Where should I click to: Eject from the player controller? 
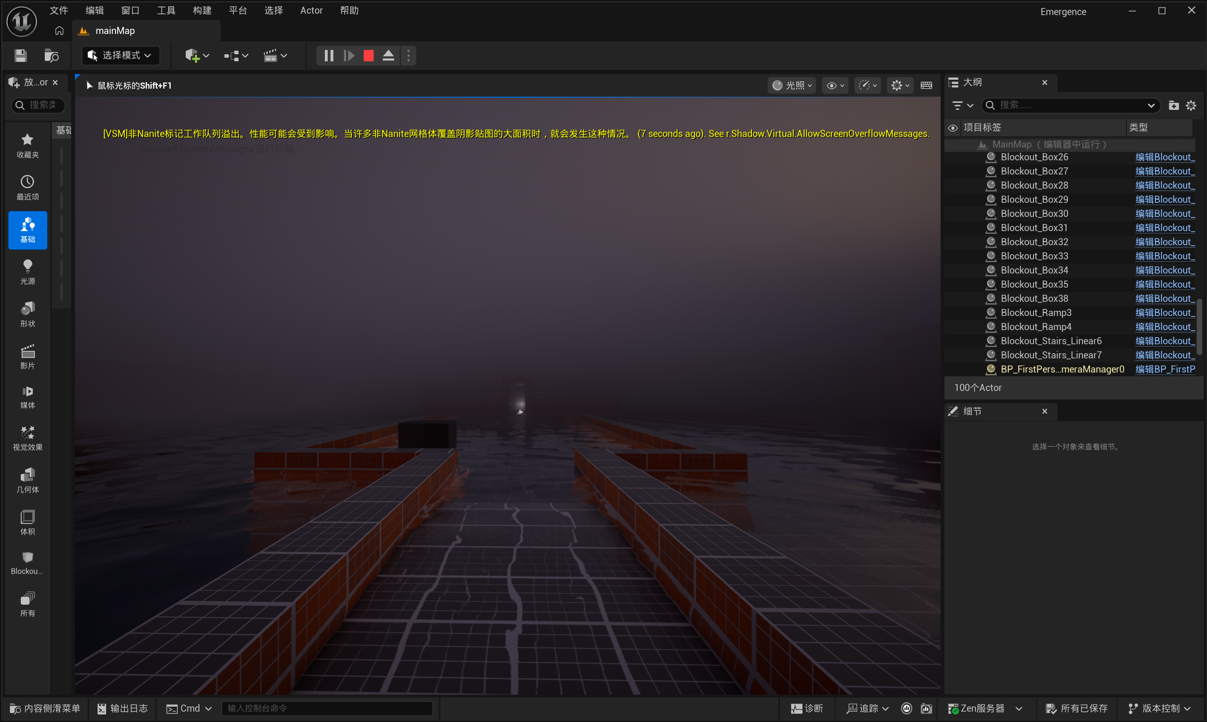click(x=389, y=56)
